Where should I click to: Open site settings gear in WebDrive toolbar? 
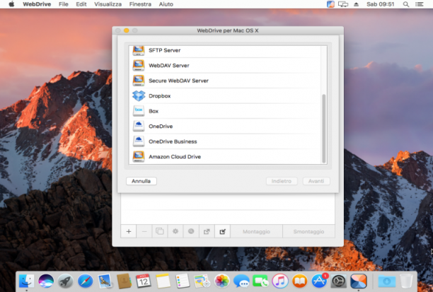click(175, 231)
